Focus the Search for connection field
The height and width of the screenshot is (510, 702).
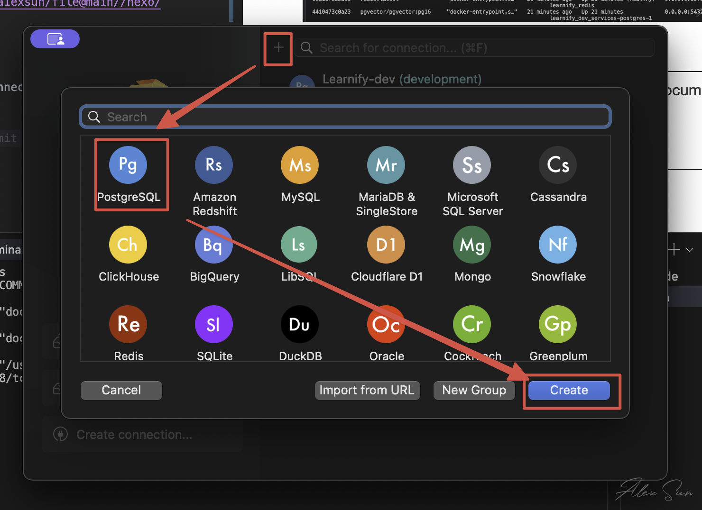[x=474, y=48]
